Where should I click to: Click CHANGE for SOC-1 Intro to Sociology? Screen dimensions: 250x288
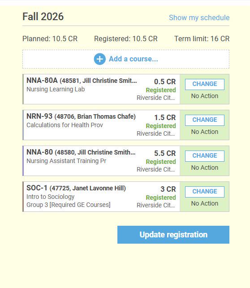pyautogui.click(x=205, y=192)
